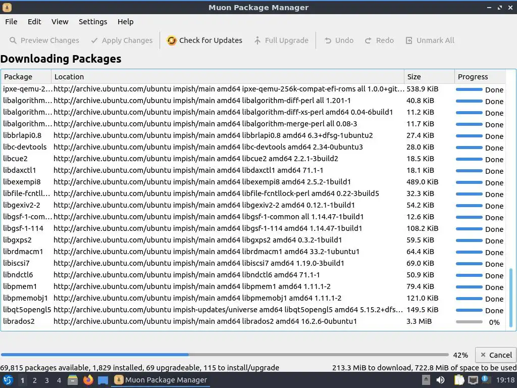Open the volume control tray icon
The width and height of the screenshot is (517, 388).
click(x=440, y=380)
